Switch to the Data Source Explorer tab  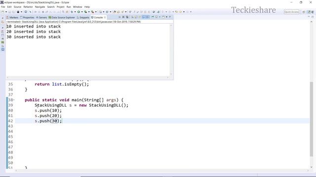(x=62, y=18)
